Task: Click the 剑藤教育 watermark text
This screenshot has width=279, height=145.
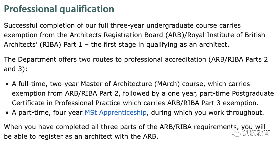Action: tap(256, 133)
